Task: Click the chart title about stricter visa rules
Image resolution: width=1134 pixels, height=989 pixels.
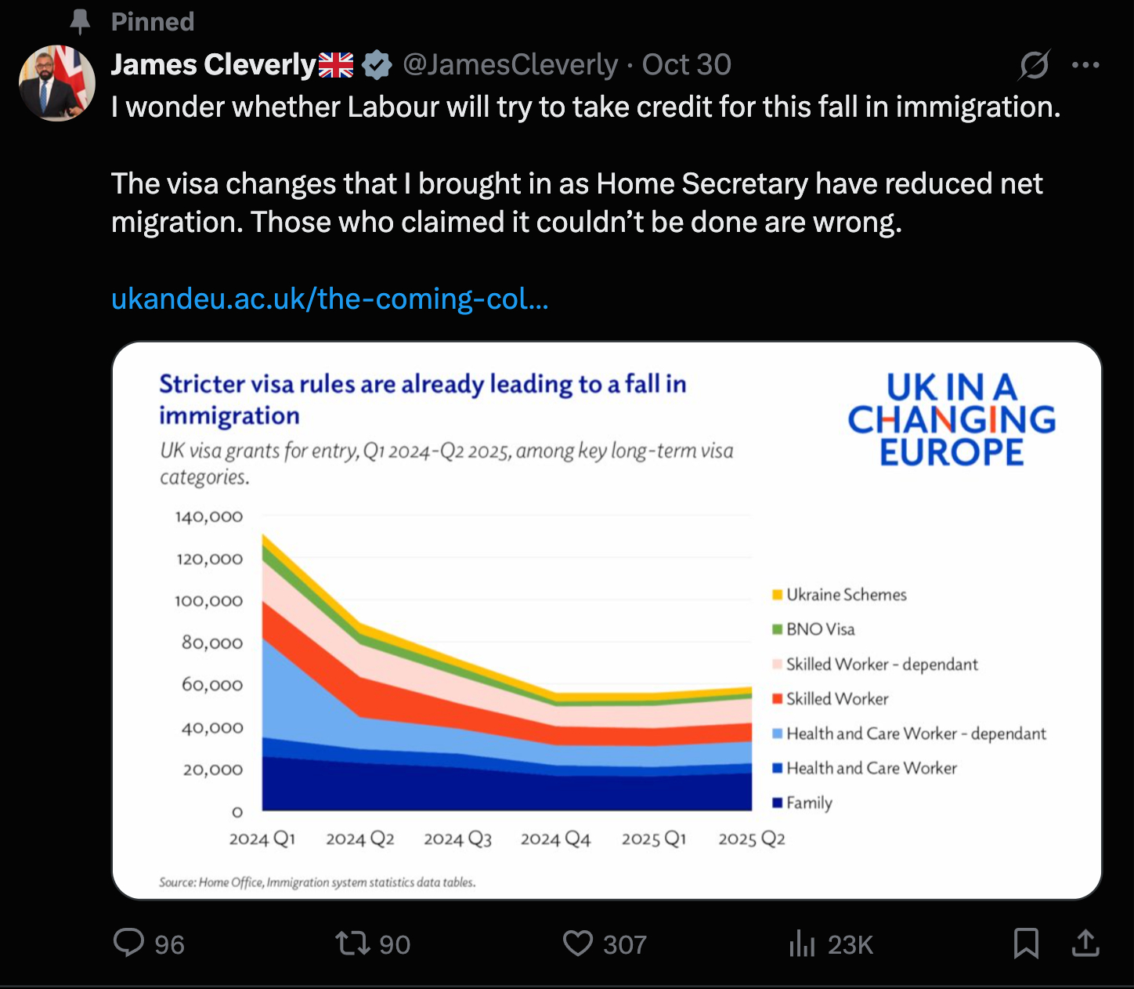Action: pyautogui.click(x=422, y=399)
